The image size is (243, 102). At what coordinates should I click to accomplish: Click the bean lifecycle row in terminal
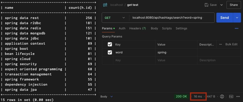[x=48, y=54]
